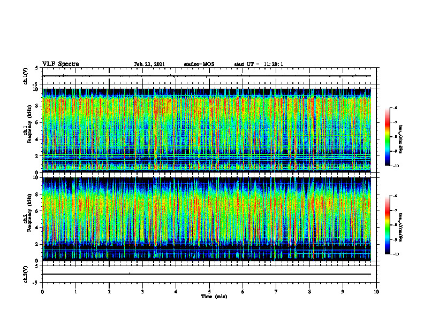Click the ch.2 frequency tick label "4"
The height and width of the screenshot is (327, 424).
(x=37, y=228)
